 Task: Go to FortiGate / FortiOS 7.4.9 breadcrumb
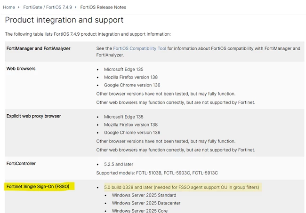pyautogui.click(x=48, y=7)
